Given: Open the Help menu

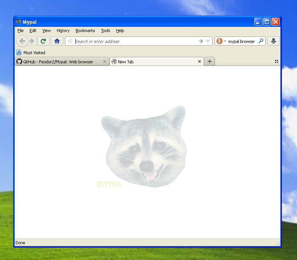Looking at the screenshot, I should pyautogui.click(x=120, y=31).
